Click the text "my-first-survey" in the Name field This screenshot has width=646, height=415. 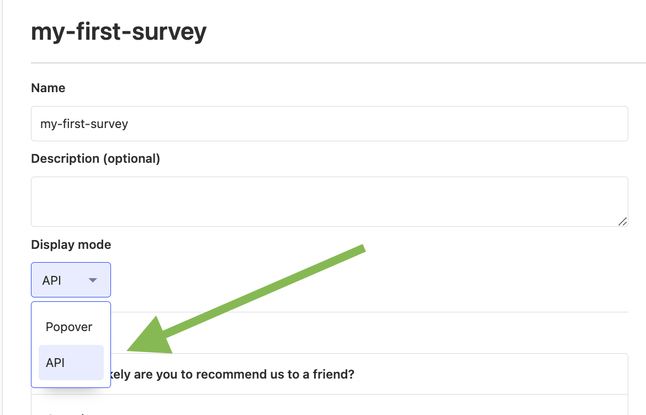coord(83,124)
